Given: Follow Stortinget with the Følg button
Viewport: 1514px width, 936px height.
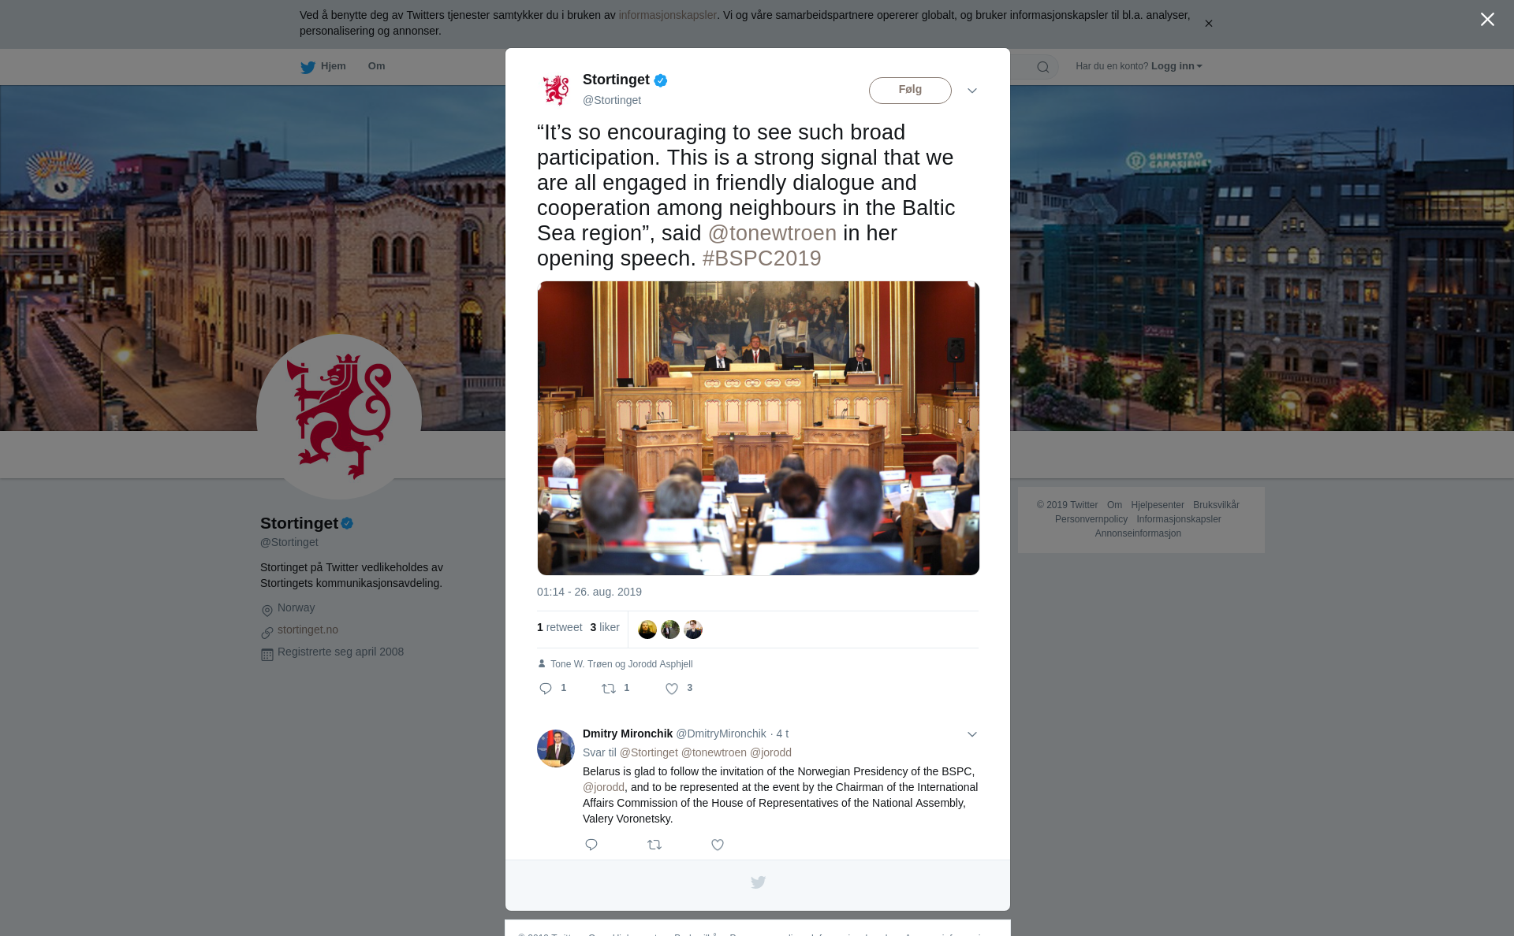Looking at the screenshot, I should [910, 91].
